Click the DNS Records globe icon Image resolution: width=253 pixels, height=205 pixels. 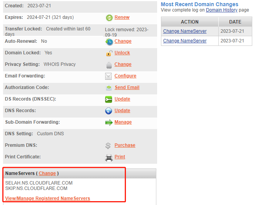(109, 111)
